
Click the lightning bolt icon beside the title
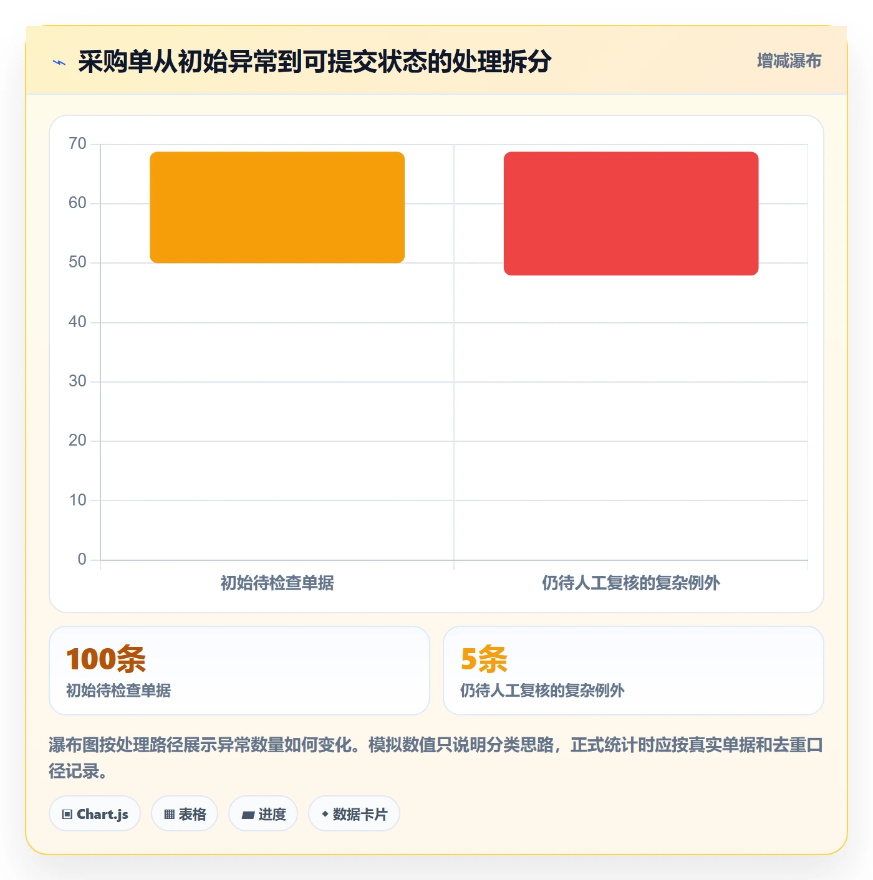pos(59,62)
